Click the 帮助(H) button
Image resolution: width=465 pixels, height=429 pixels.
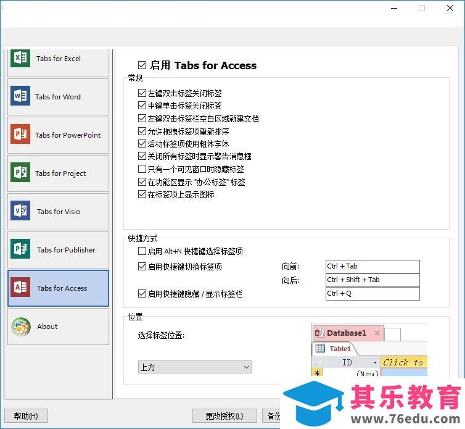tap(26, 416)
